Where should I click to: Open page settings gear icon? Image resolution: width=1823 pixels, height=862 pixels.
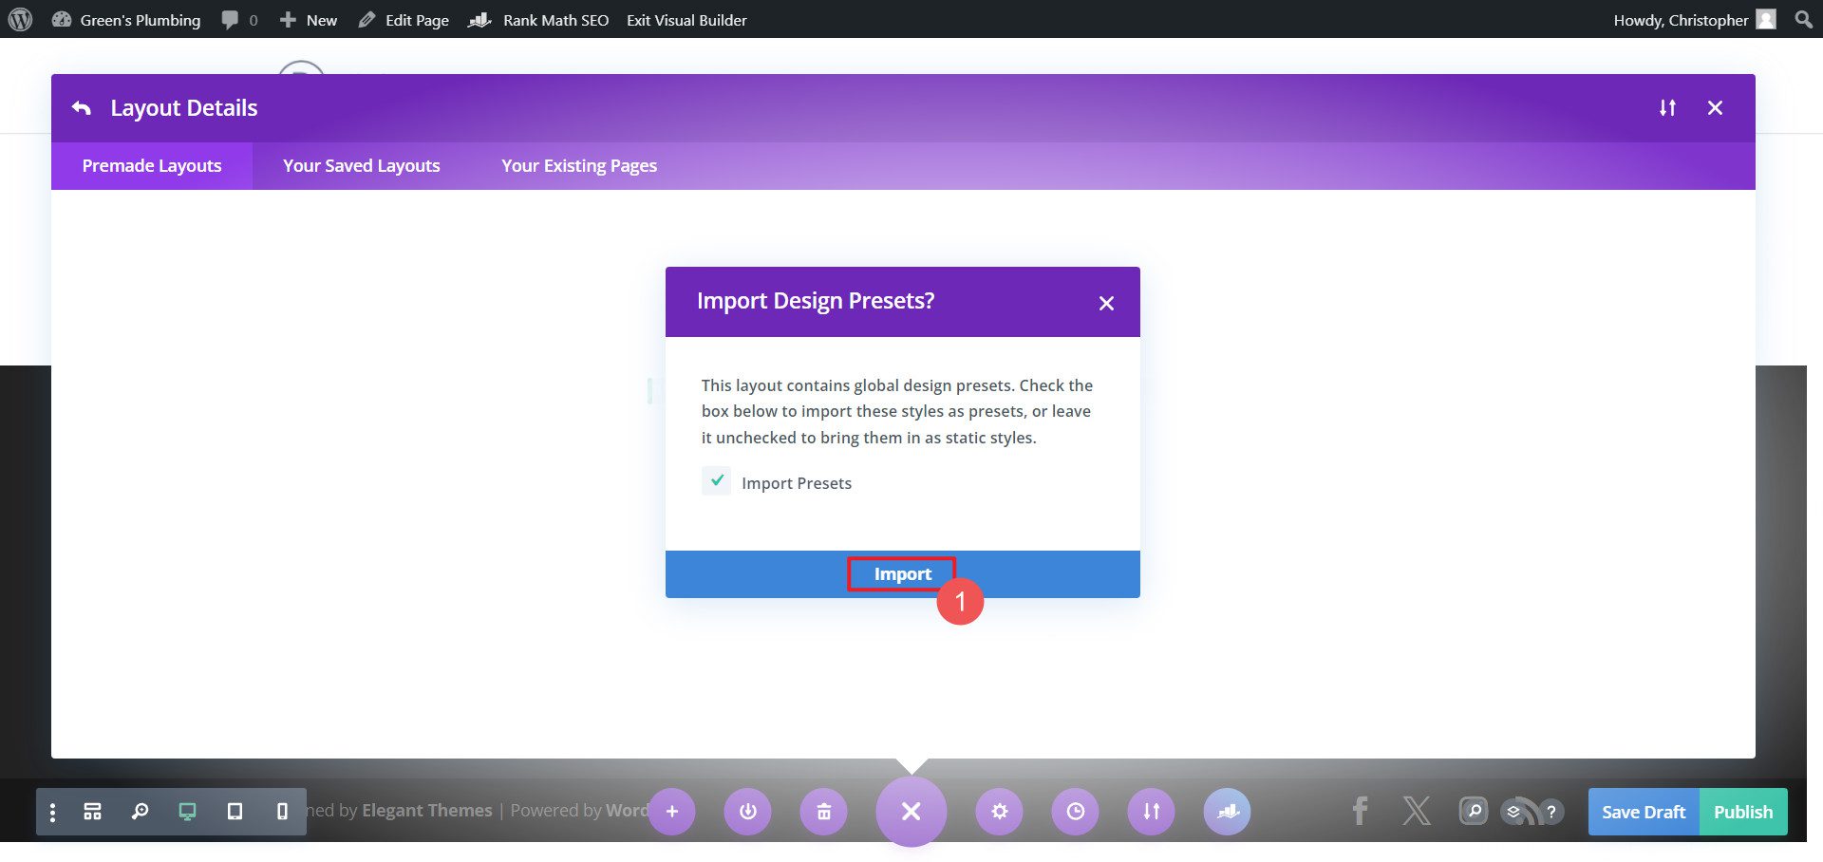point(999,811)
